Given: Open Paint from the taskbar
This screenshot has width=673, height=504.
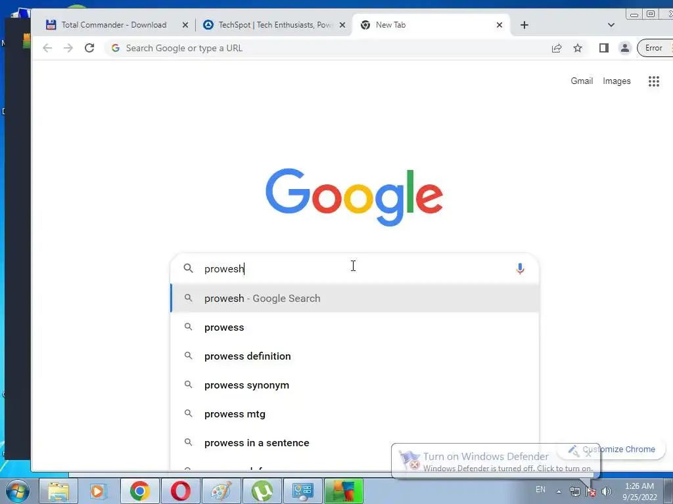Looking at the screenshot, I should (x=221, y=491).
